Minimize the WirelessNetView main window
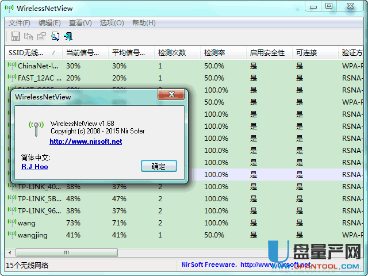This screenshot has width=368, height=276. [313, 6]
